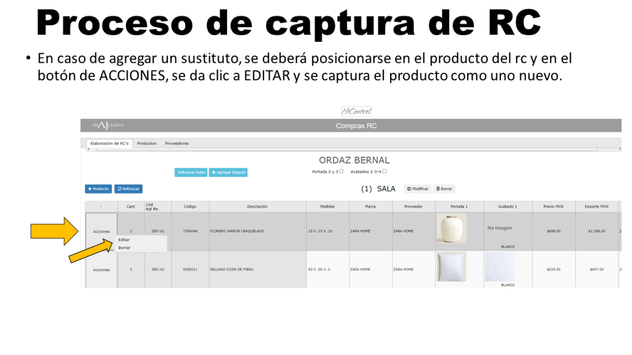Choose Borrar in the Acciones menu
The width and height of the screenshot is (632, 355).
[124, 247]
